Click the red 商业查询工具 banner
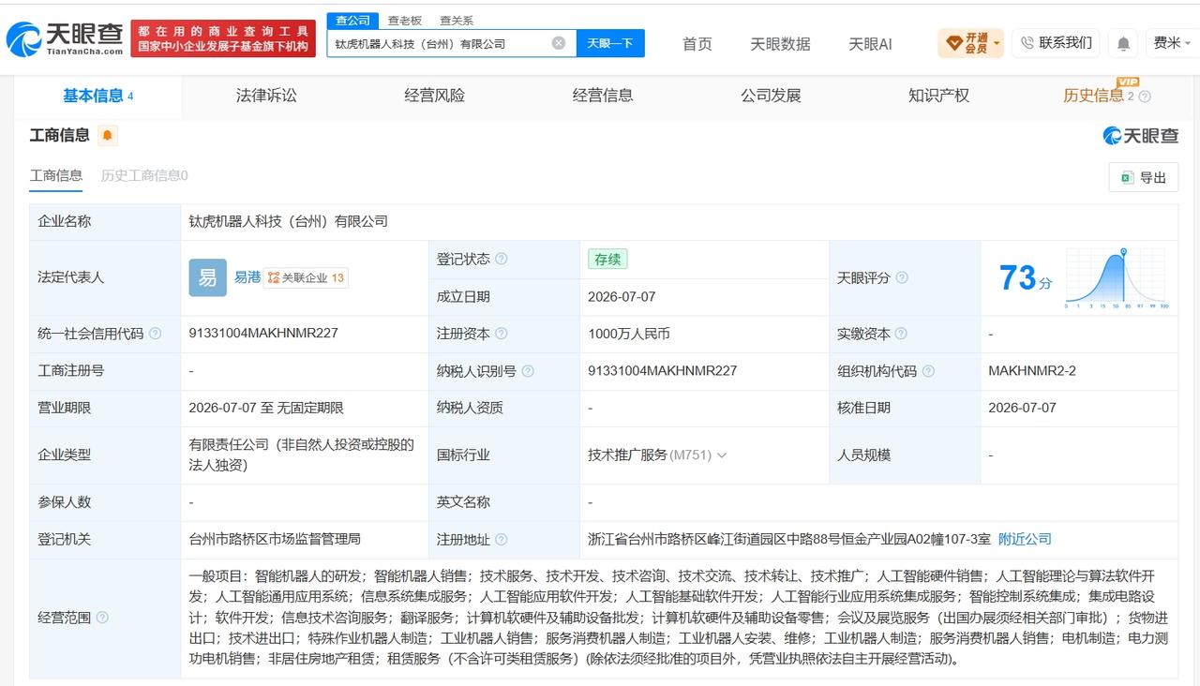 tap(223, 39)
